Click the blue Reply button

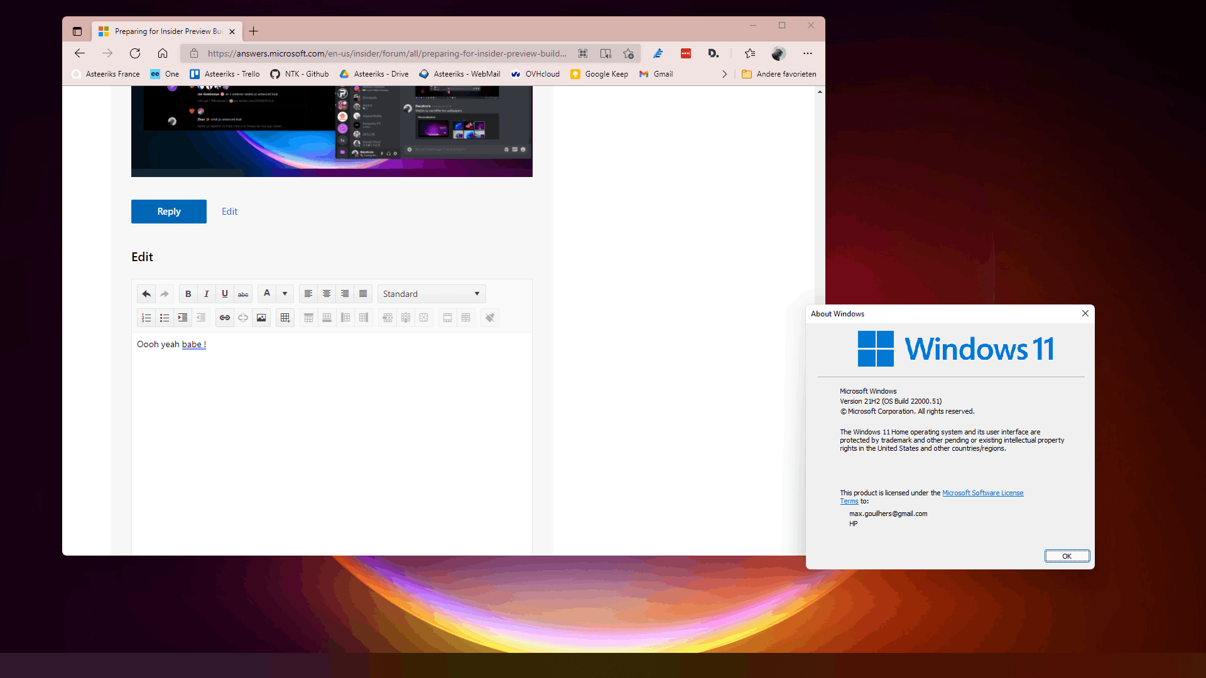tap(169, 212)
